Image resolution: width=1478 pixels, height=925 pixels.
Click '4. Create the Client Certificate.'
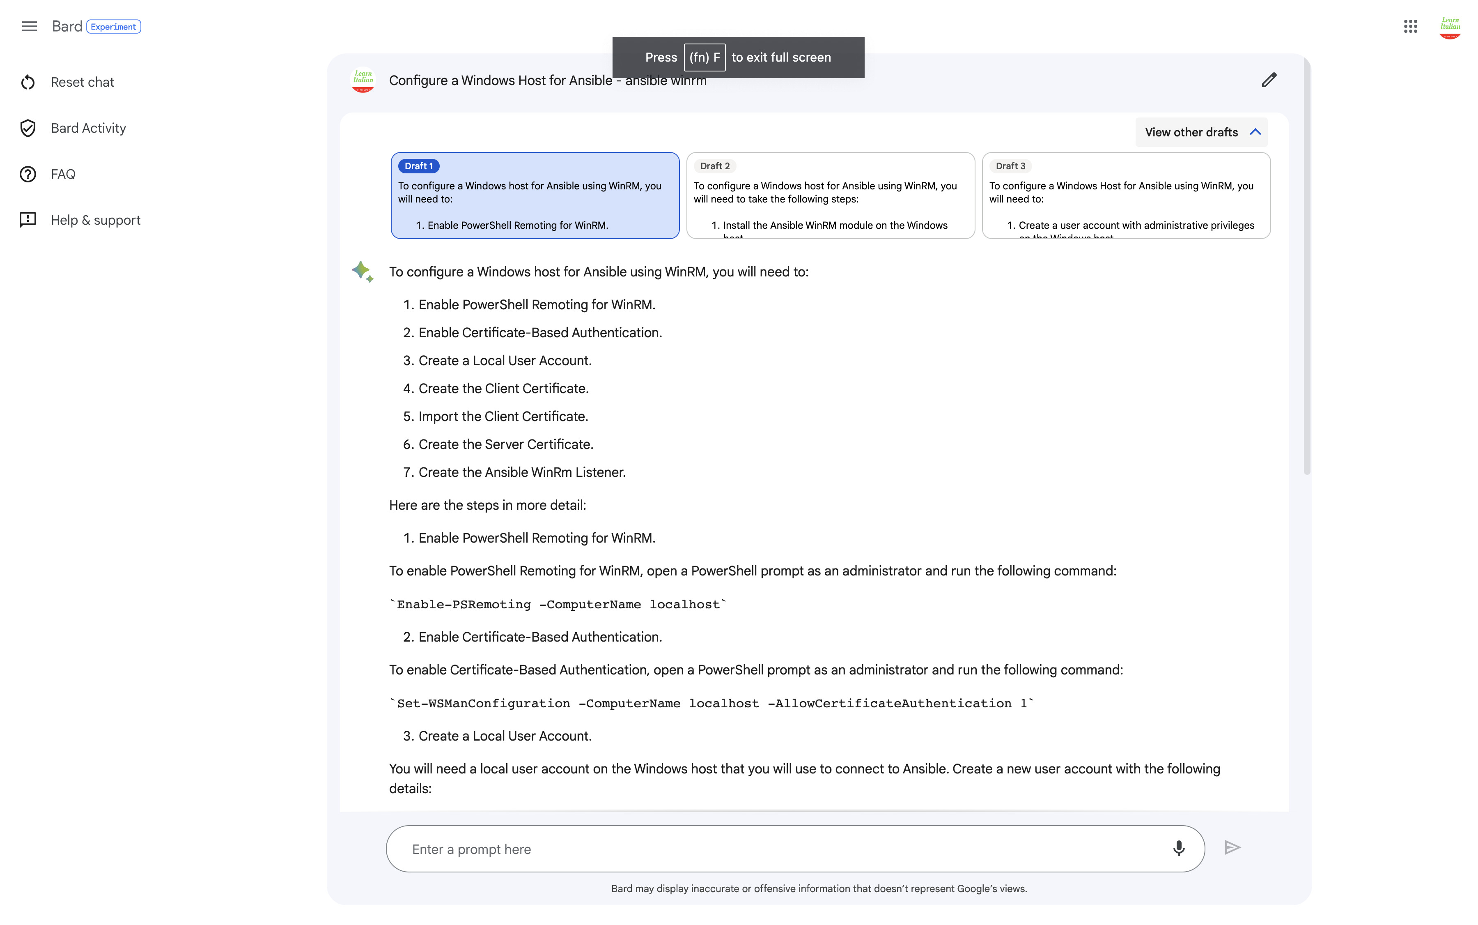pos(495,389)
